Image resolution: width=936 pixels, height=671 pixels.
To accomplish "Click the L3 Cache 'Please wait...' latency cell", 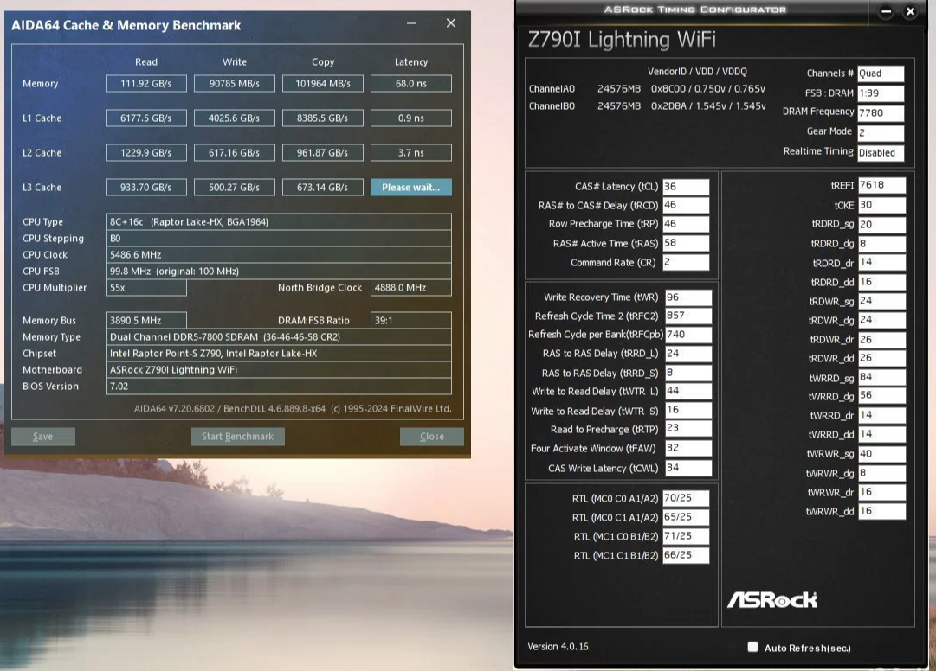I will pyautogui.click(x=411, y=187).
